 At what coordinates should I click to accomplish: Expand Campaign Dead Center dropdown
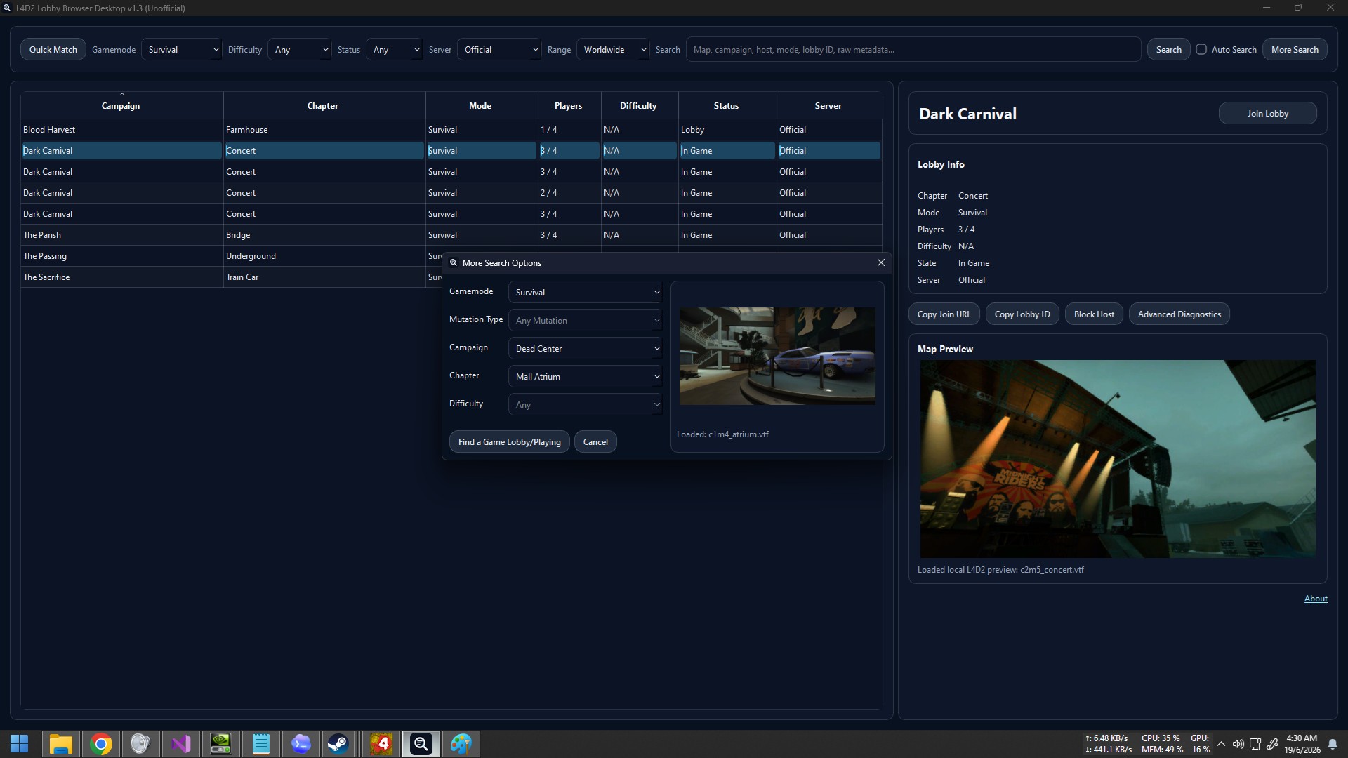pyautogui.click(x=586, y=348)
